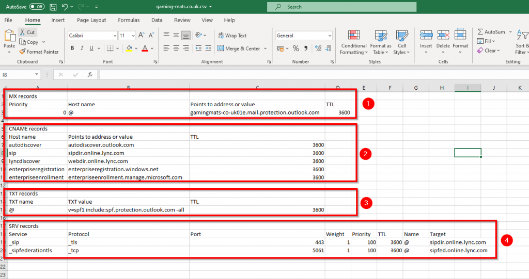
Task: Click the Name Box showing I8
Action: coord(20,74)
